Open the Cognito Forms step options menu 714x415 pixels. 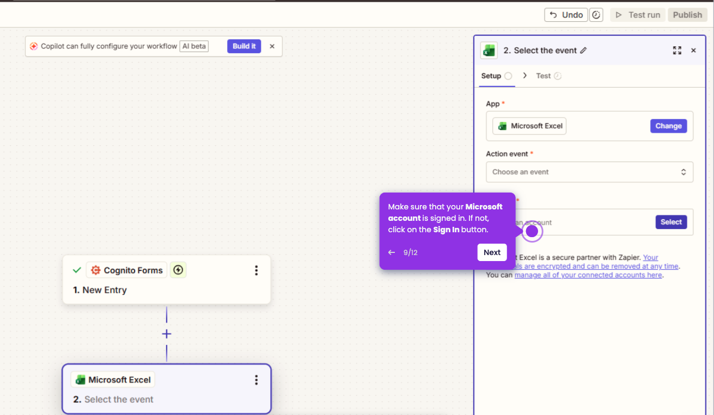coord(256,270)
